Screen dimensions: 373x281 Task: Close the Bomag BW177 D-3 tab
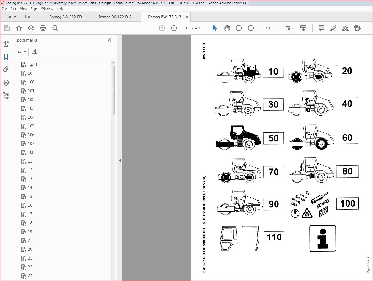pos(187,17)
